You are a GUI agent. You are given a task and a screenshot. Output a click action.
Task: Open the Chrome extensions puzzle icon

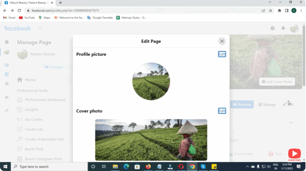pos(279,10)
